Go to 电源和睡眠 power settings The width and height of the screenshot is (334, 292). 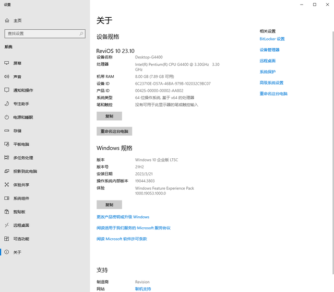(x=23, y=117)
